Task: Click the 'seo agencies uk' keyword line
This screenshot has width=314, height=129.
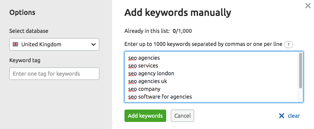Action: coord(147,81)
